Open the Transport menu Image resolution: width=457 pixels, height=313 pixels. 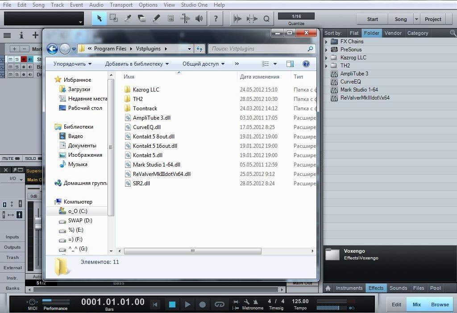(x=121, y=5)
